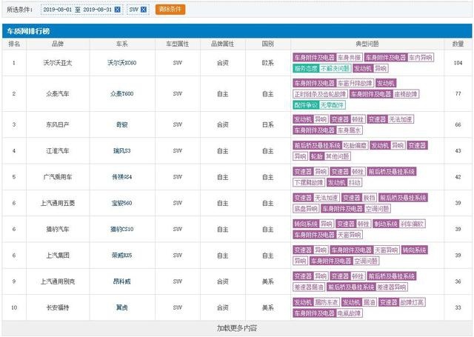Click the 东风日产 brand cell
Viewport: 474px width, 337px height.
58,124
